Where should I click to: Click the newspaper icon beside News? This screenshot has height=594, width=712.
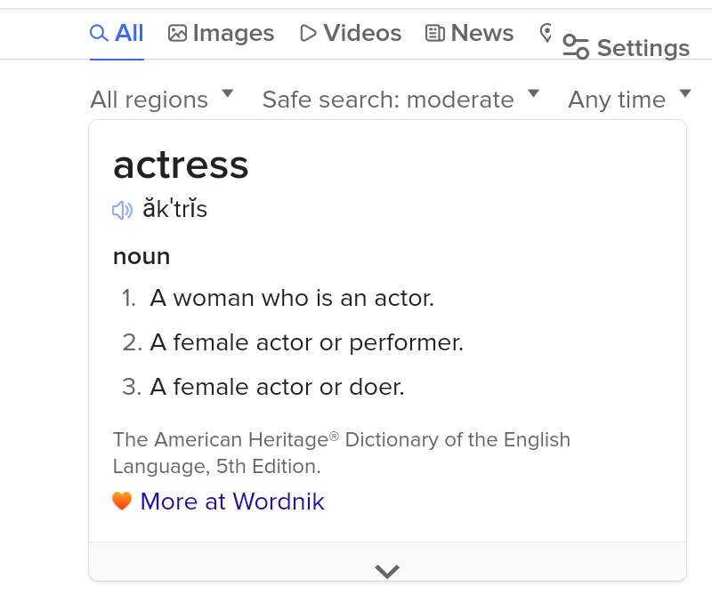[435, 33]
